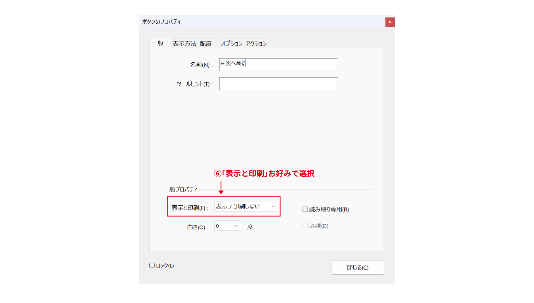The width and height of the screenshot is (534, 303).
Task: Go to the オプション tab
Action: tap(232, 44)
